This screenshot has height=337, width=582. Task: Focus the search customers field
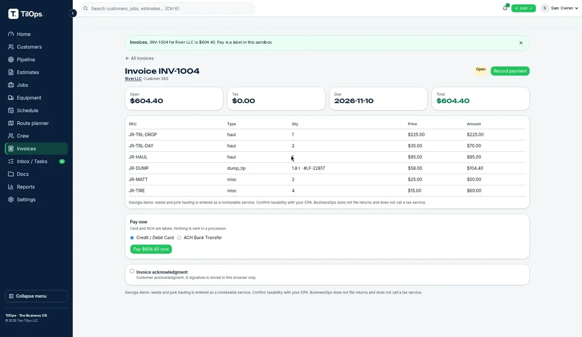167,8
